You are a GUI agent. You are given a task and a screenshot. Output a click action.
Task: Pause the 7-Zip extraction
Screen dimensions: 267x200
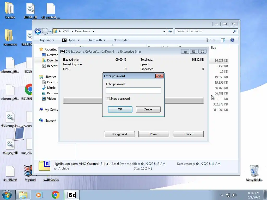[154, 134]
